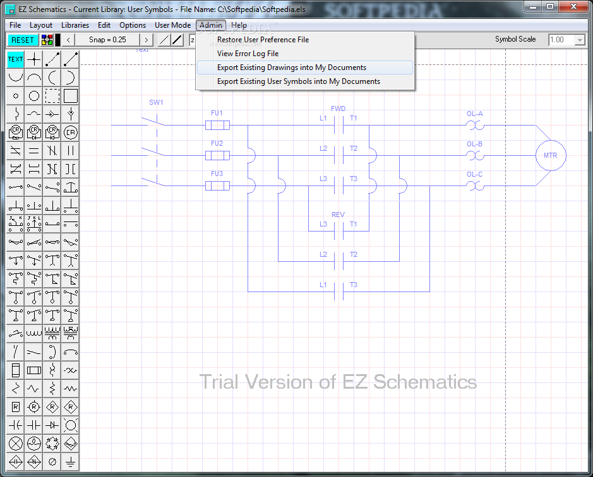
Task: Pick the vertical normally-open contact symbol
Action: [70, 151]
